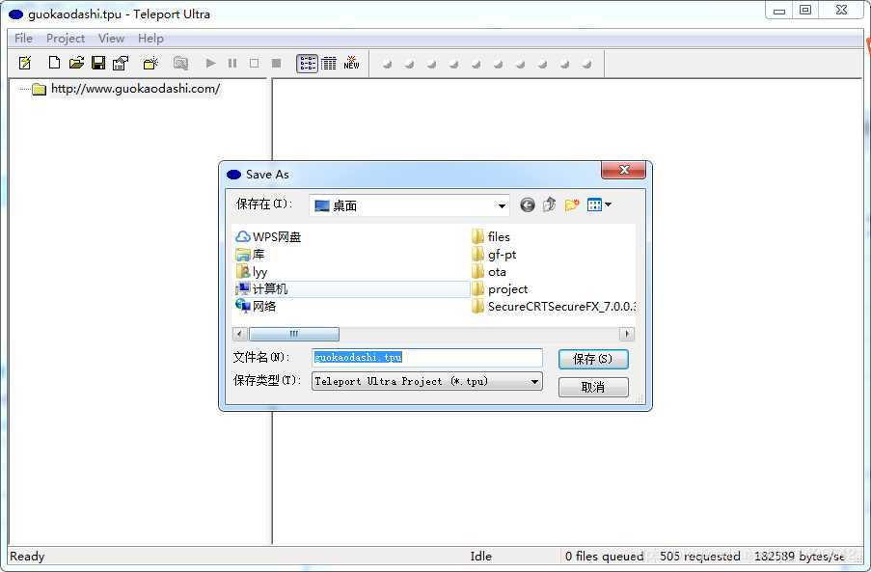Maximize the Teleport Ultra window
Image resolution: width=871 pixels, height=572 pixels.
click(x=805, y=10)
